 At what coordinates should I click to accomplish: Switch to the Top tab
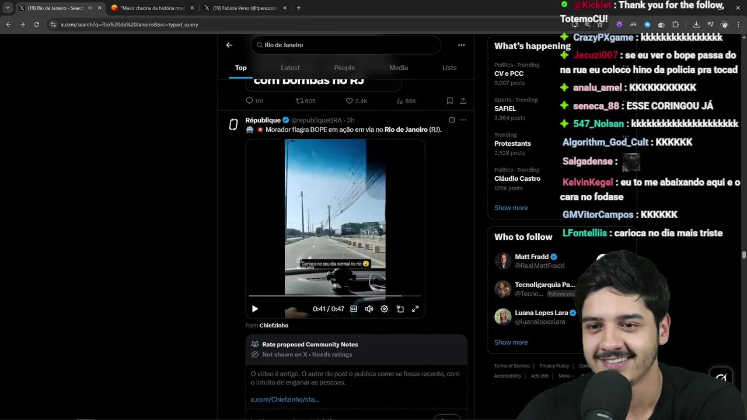[241, 68]
